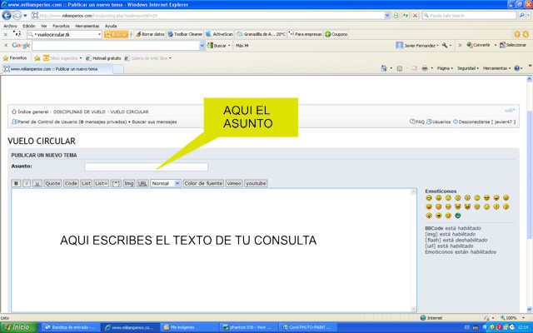Screen dimensions: 533x333
Task: Apply underline with the u button
Action: 37,183
